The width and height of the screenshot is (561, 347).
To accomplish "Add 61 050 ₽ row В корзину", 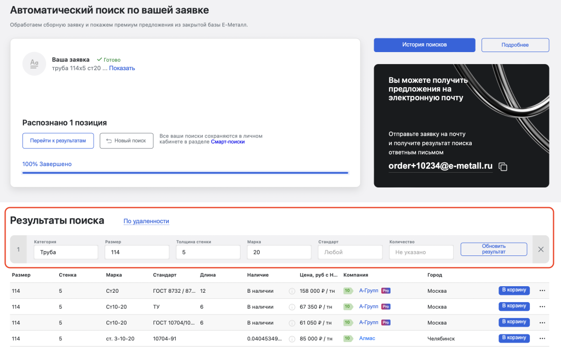I will pos(513,322).
